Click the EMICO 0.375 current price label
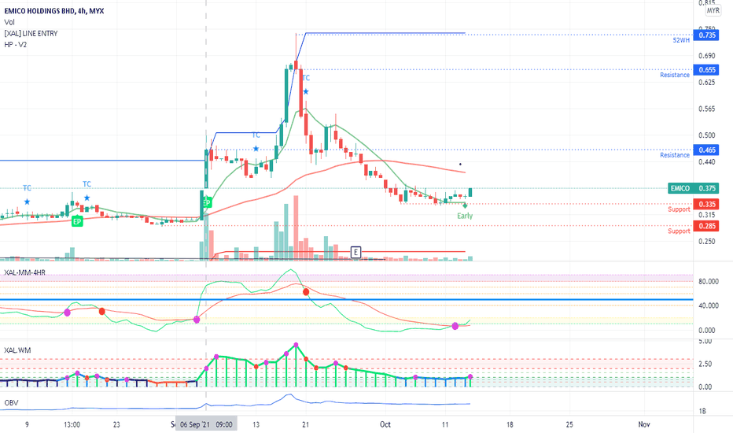The width and height of the screenshot is (733, 433). (693, 188)
